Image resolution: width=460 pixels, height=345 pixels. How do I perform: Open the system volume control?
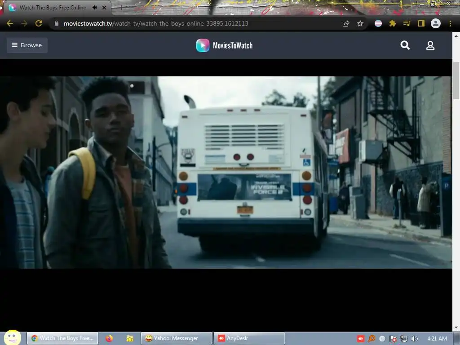pyautogui.click(x=415, y=339)
